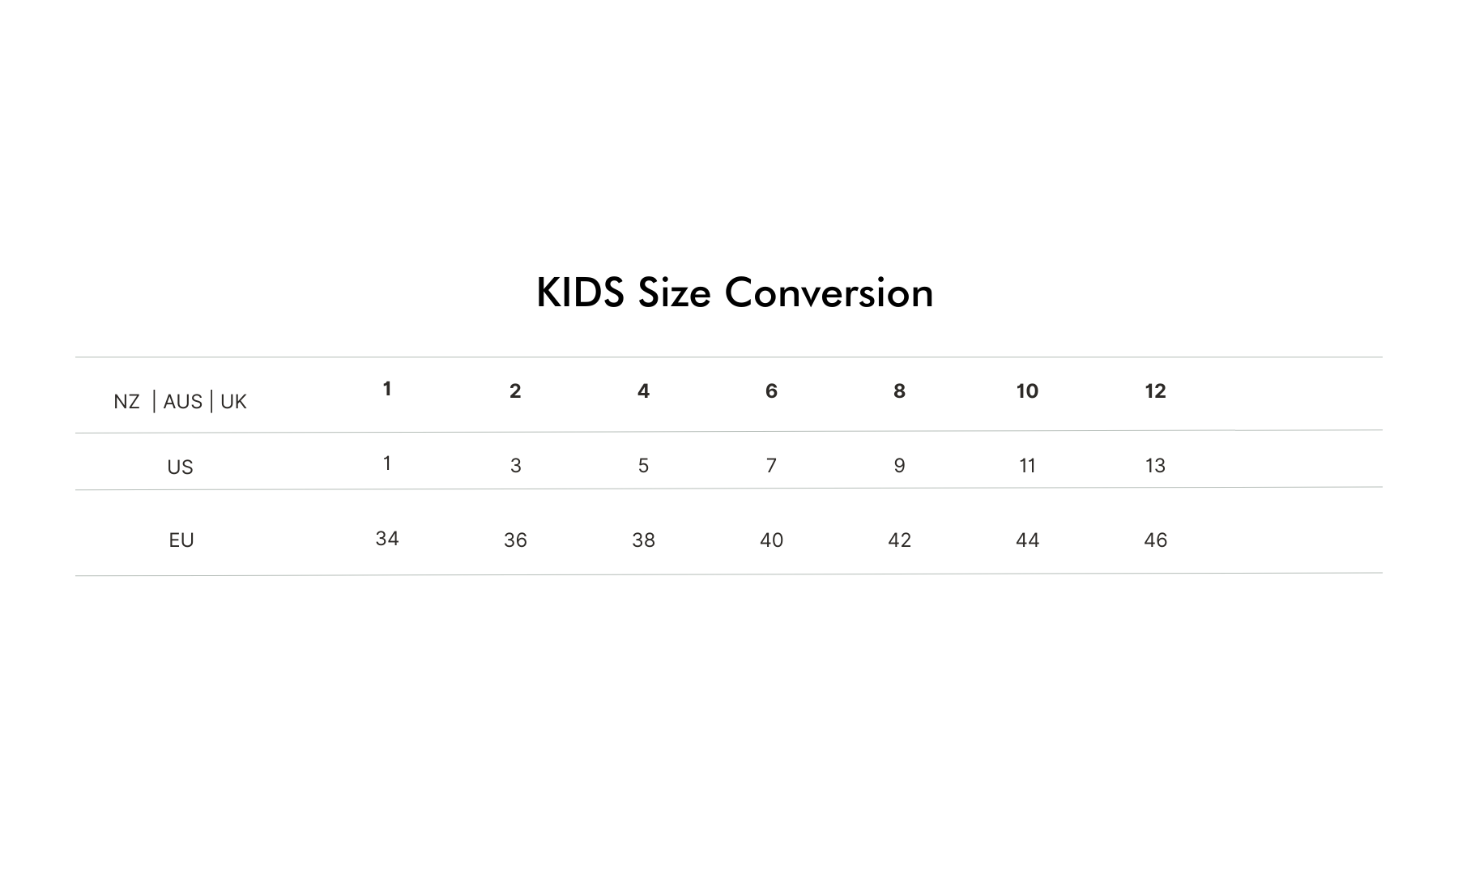Click US size 3 cell
Screen dimensions: 1458x875
point(515,466)
